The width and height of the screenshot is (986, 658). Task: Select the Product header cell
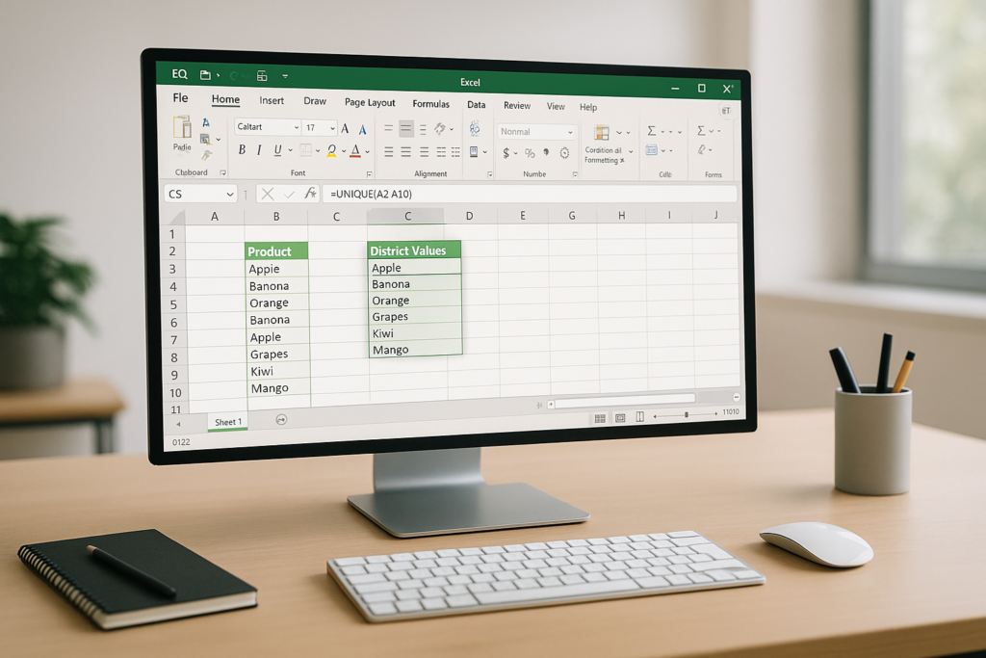coord(276,251)
